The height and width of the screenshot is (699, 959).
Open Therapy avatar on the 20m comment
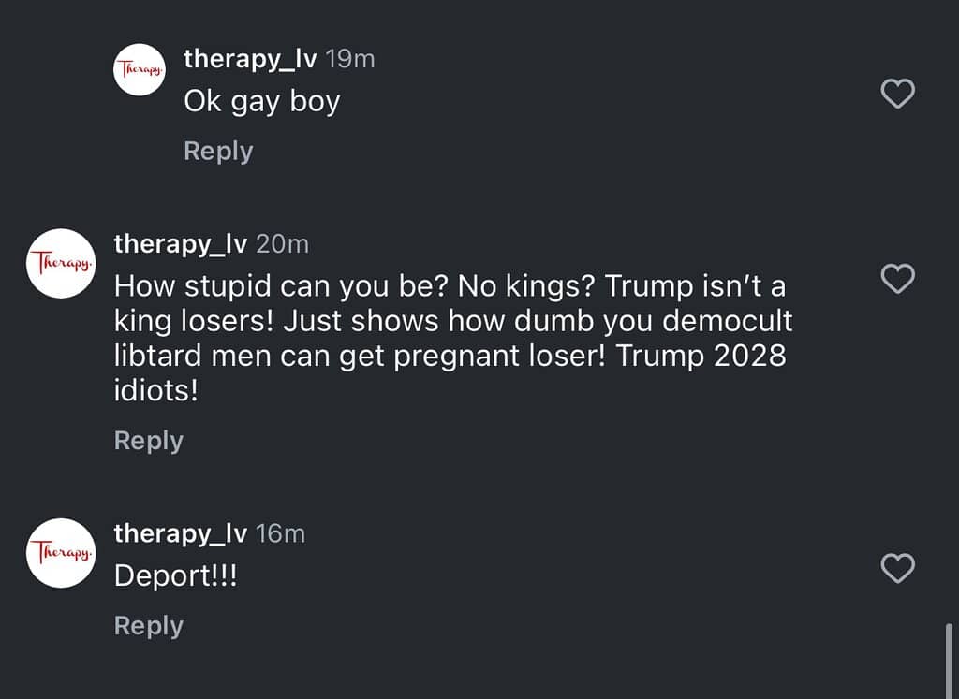[62, 264]
